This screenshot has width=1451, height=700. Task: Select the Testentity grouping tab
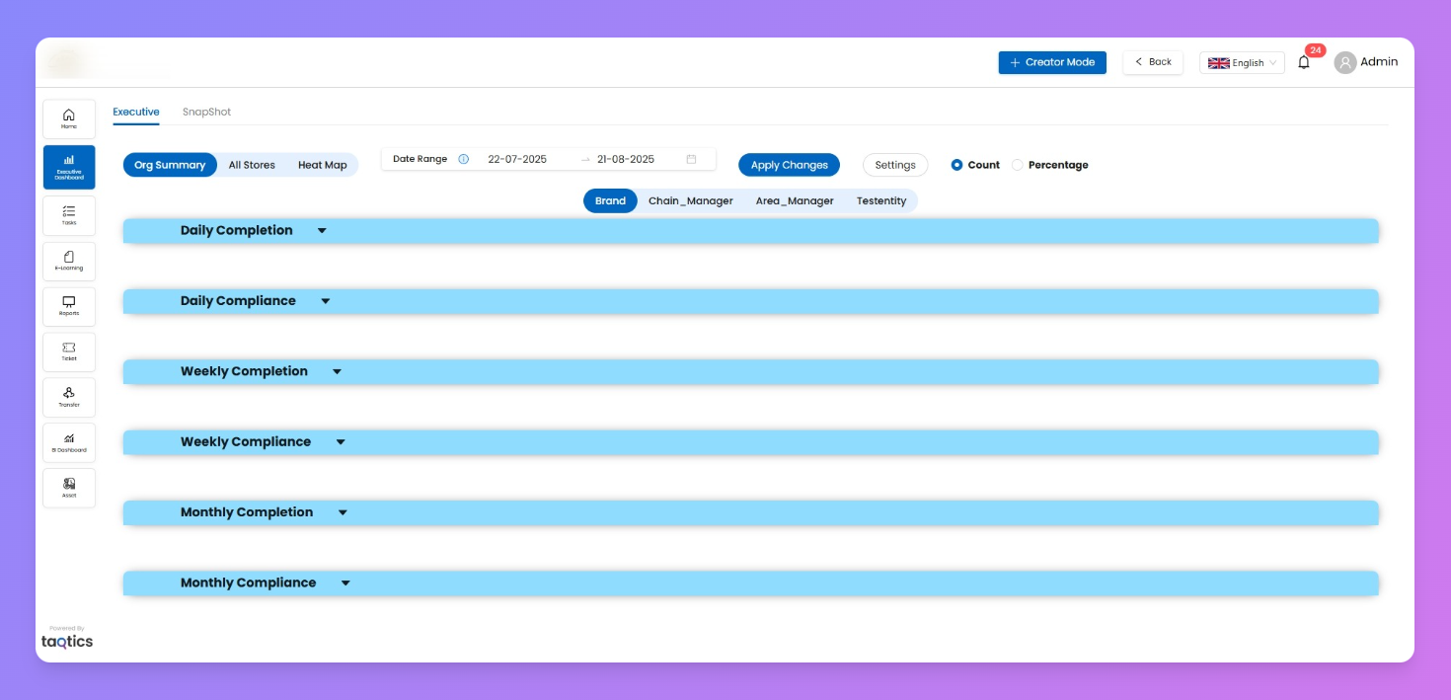[x=881, y=200]
